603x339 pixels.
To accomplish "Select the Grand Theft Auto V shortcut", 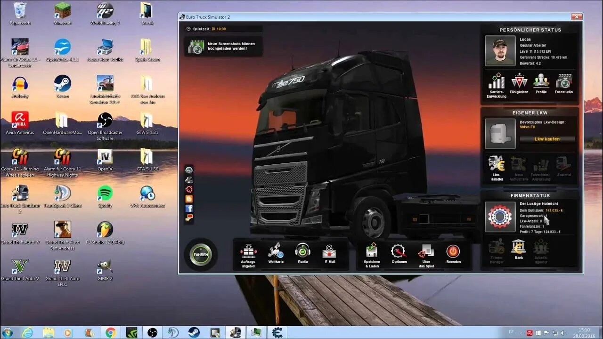I will pos(20,270).
